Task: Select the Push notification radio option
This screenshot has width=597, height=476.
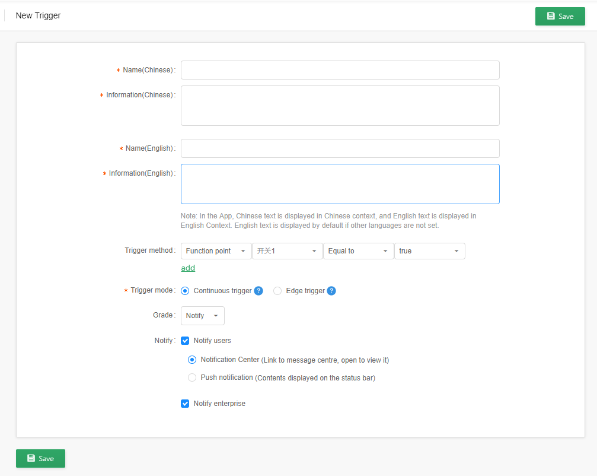Action: 192,377
